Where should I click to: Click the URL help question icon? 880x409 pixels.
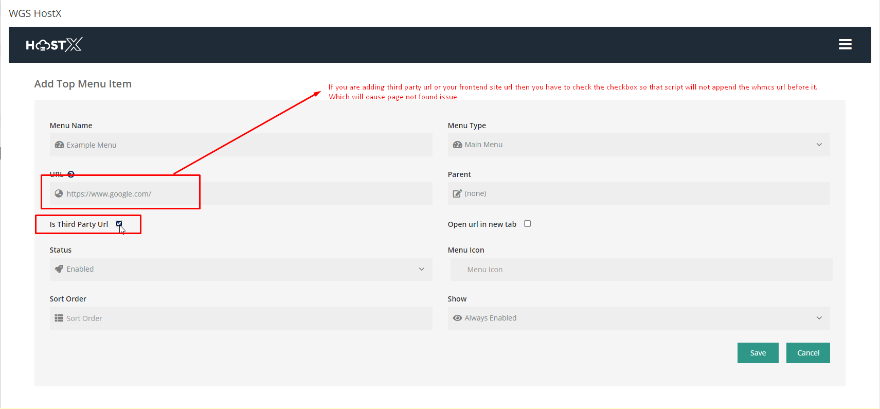pos(71,174)
